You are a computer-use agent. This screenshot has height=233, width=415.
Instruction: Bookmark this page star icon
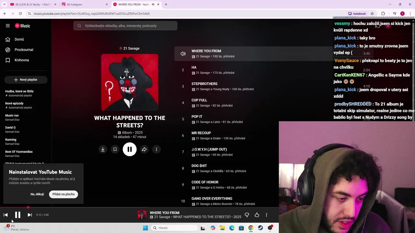point(372,14)
